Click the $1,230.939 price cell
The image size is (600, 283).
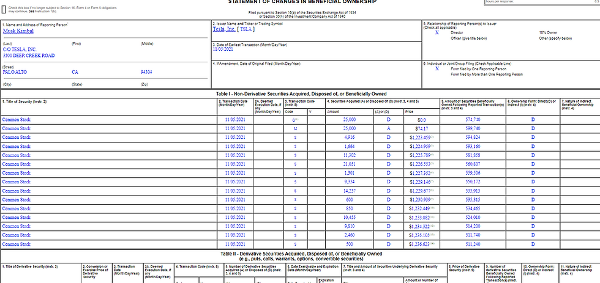(x=422, y=200)
